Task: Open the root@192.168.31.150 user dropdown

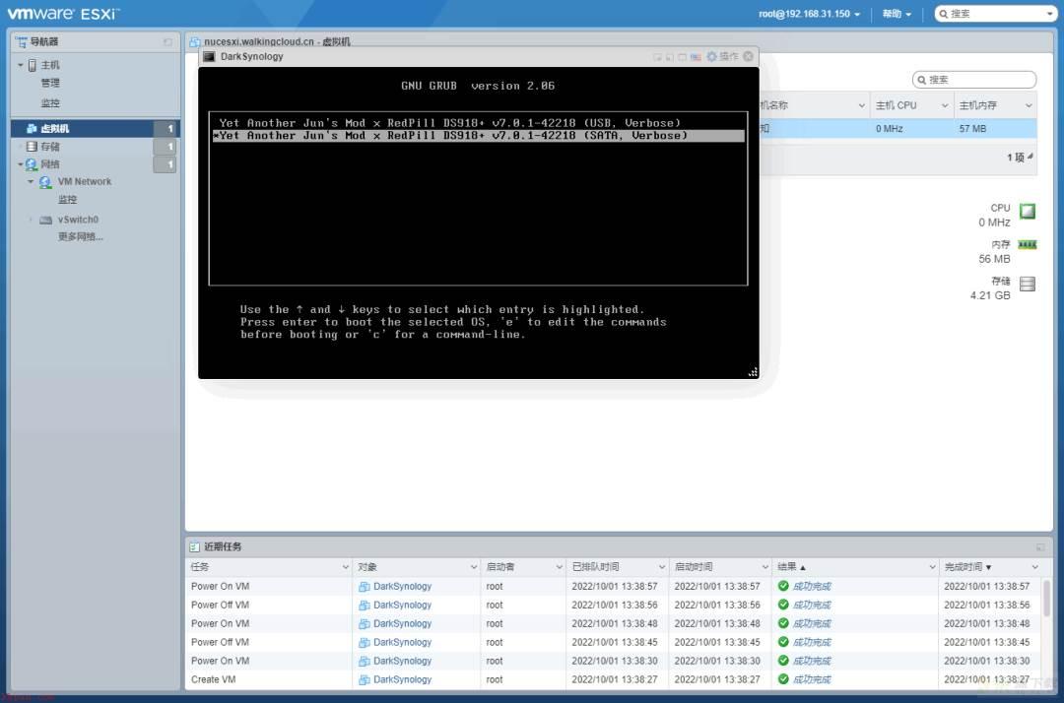Action: (x=810, y=14)
